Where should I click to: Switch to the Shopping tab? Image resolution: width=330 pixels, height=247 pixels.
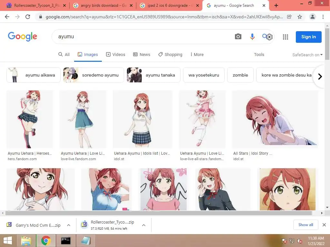170,55
